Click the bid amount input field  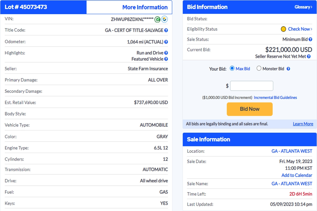point(251,86)
